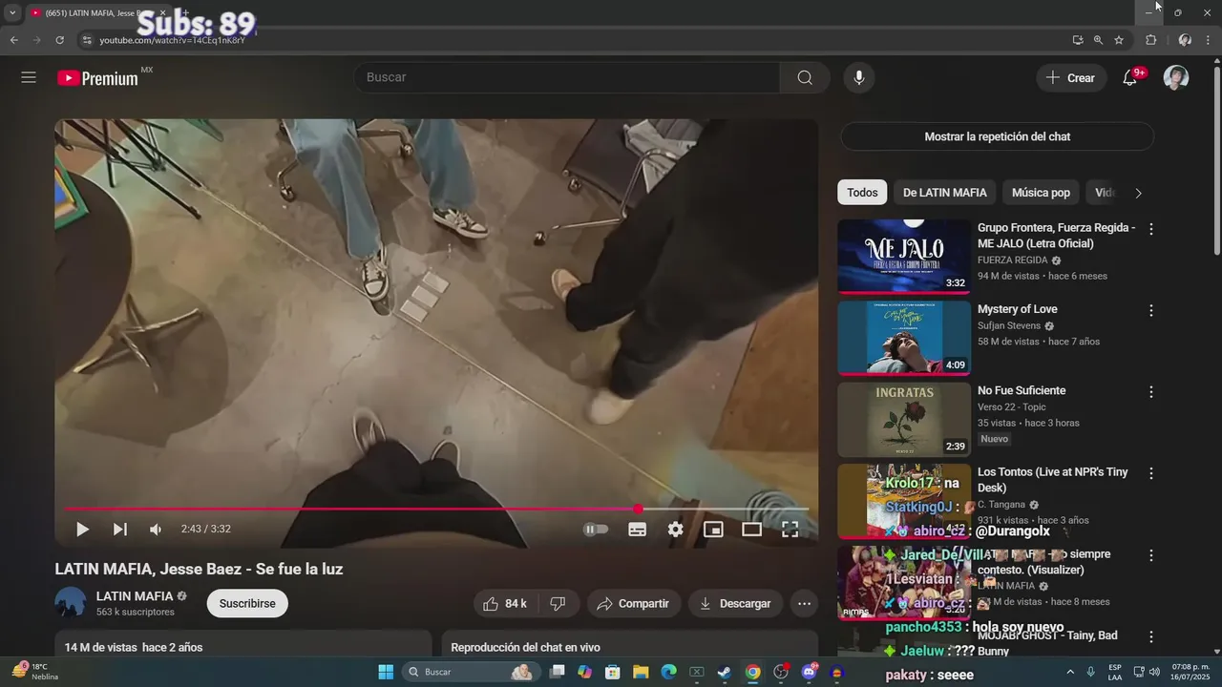Open the tab search dropdown arrow
This screenshot has width=1222, height=687.
tap(12, 13)
